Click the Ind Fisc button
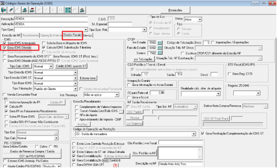The width and height of the screenshot is (277, 168). click(x=83, y=124)
